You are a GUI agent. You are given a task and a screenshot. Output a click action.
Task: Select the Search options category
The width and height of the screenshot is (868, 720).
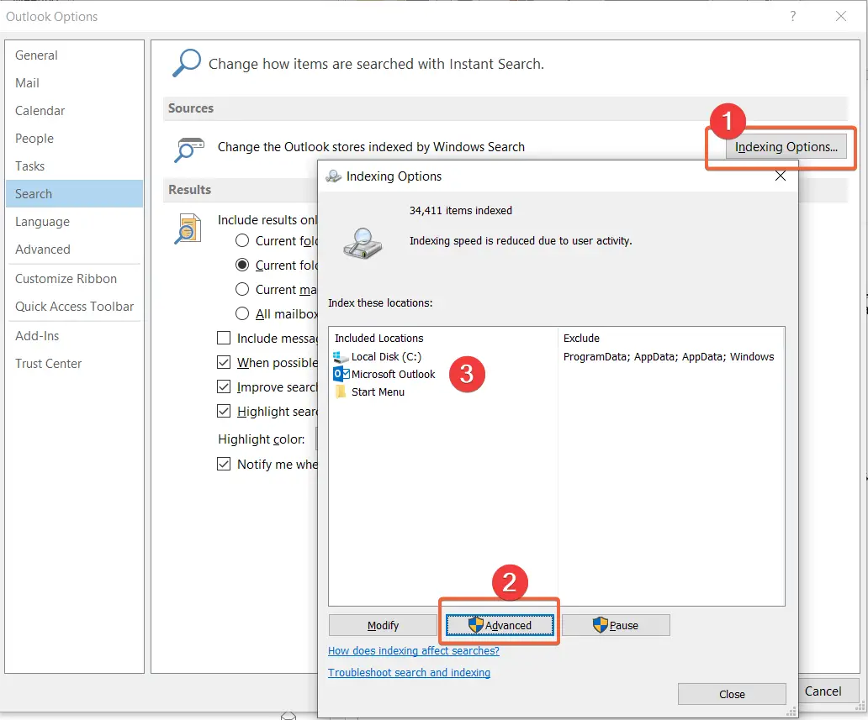pyautogui.click(x=74, y=193)
